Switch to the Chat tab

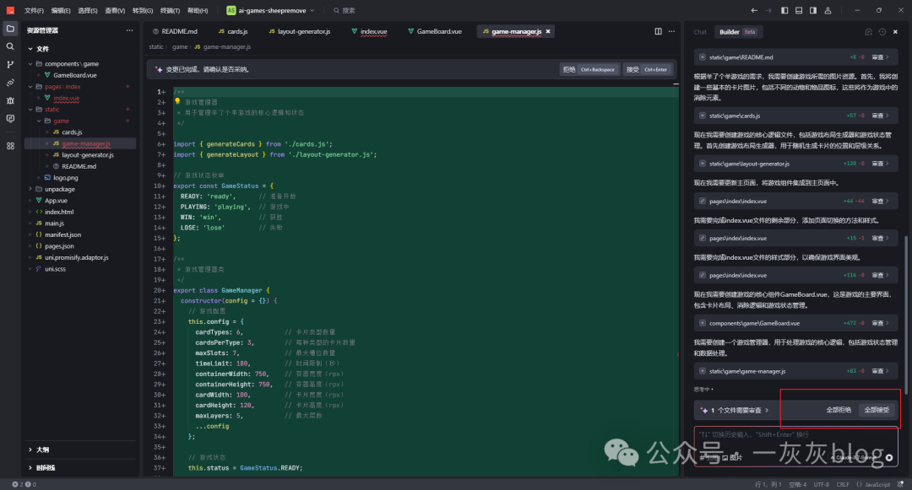[700, 32]
